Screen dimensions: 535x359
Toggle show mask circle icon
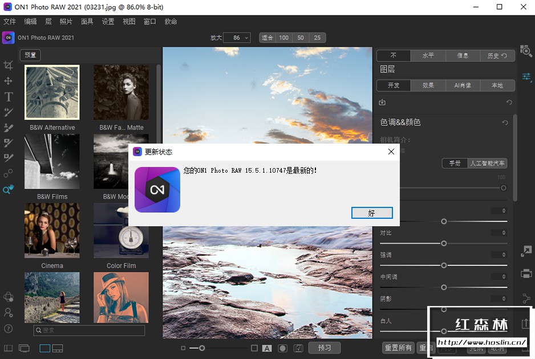pyautogui.click(x=282, y=348)
